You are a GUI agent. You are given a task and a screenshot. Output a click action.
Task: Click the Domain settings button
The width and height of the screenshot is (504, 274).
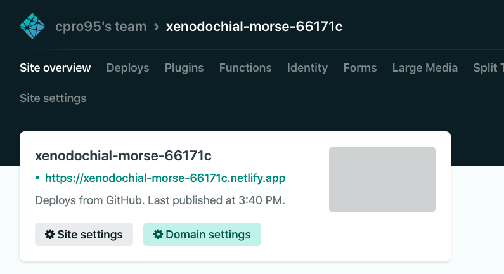click(x=202, y=235)
